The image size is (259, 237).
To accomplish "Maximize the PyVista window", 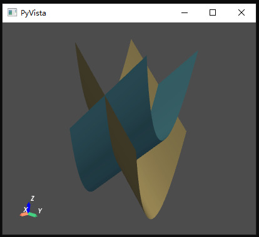I will (213, 12).
